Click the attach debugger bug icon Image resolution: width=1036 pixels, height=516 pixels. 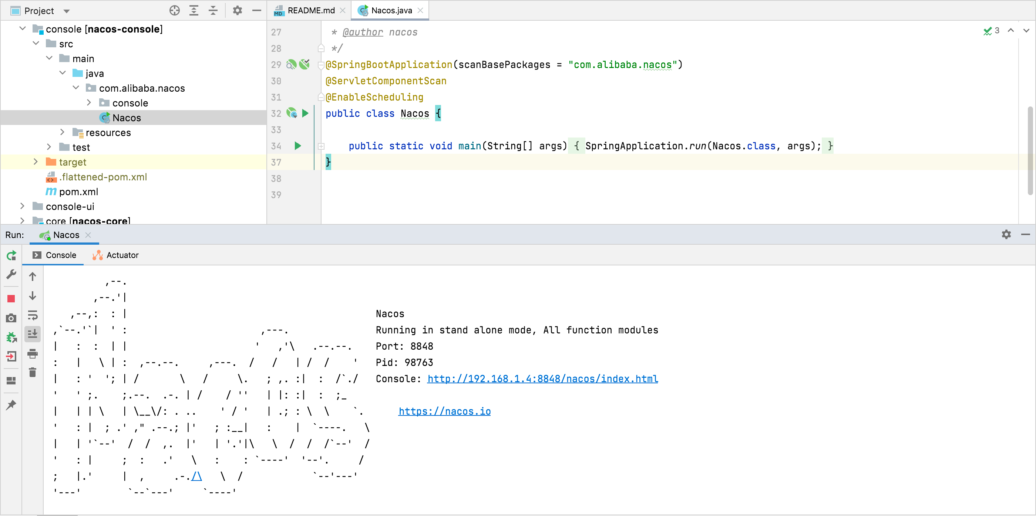[11, 337]
